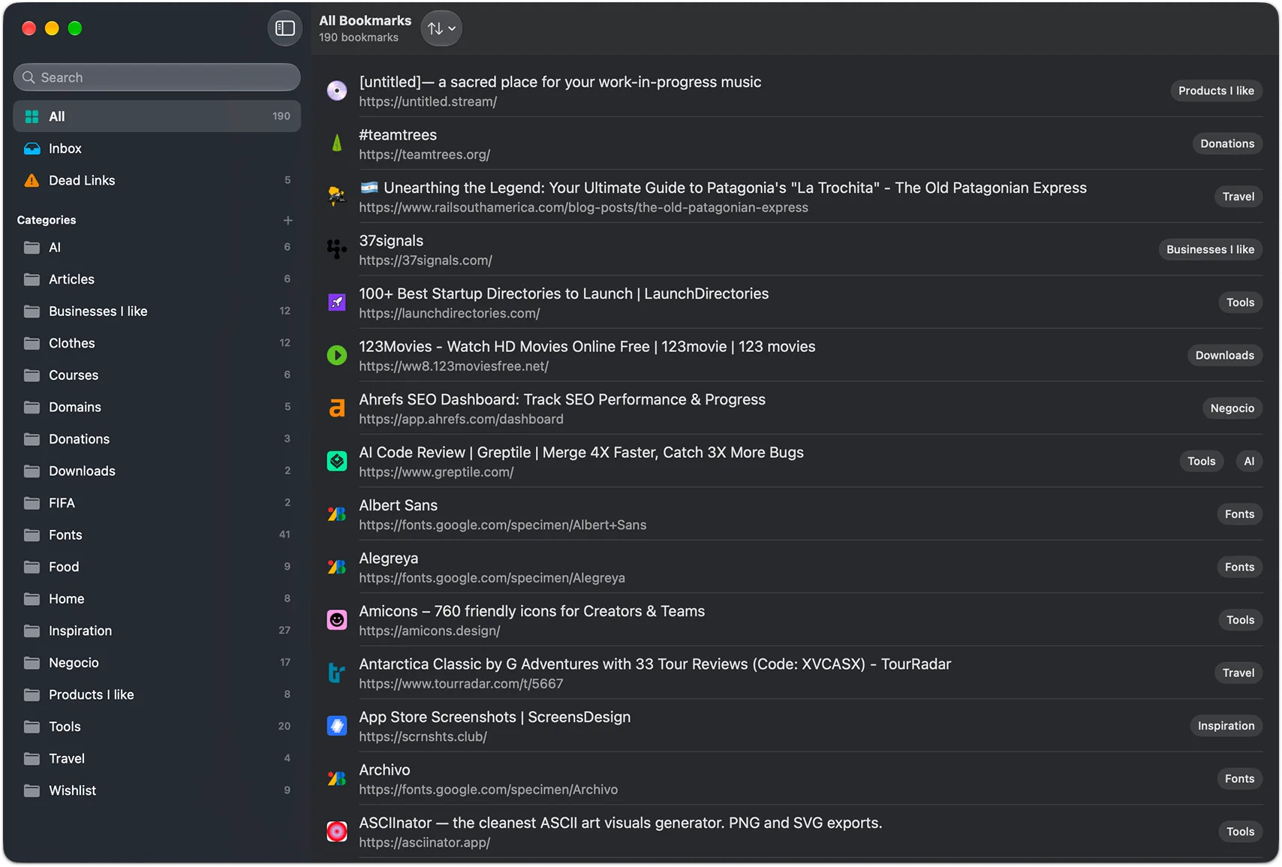This screenshot has width=1282, height=867.
Task: Select 'Albert Sans' bookmark title
Action: (398, 505)
